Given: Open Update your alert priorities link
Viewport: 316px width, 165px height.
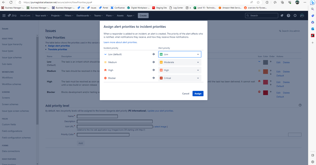Looking at the screenshot, I should coord(160,111).
